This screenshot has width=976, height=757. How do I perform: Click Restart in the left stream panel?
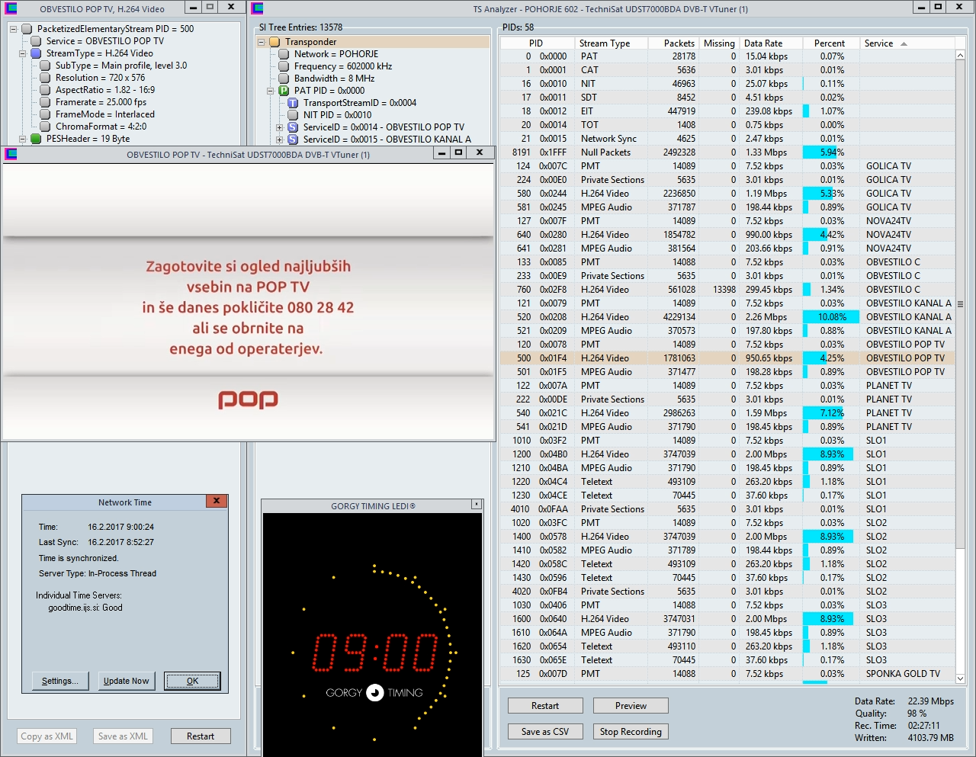pyautogui.click(x=201, y=736)
